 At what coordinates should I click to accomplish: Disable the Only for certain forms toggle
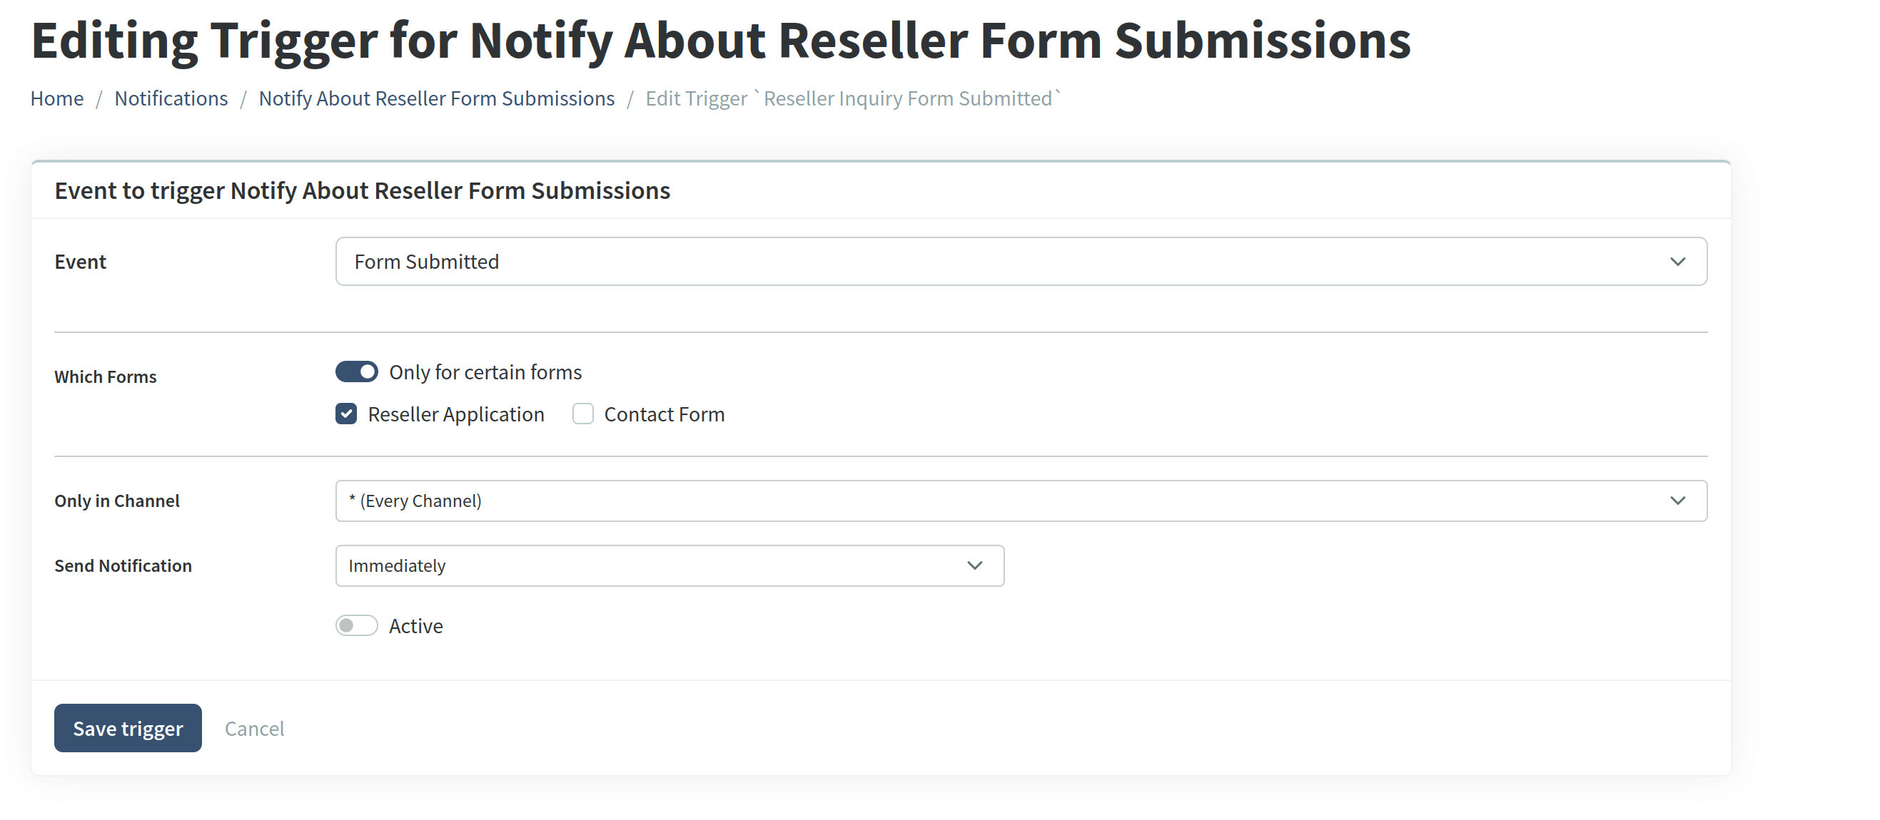point(356,371)
